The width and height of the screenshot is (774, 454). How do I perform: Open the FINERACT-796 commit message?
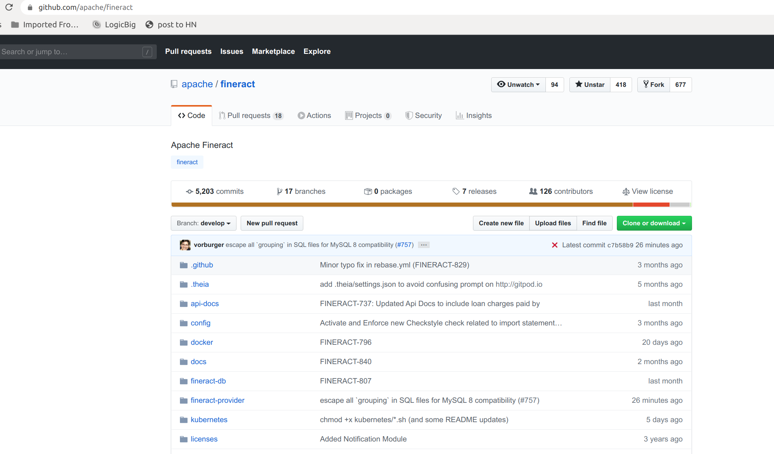(x=345, y=342)
